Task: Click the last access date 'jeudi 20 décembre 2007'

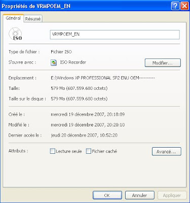Action: tap(84, 136)
